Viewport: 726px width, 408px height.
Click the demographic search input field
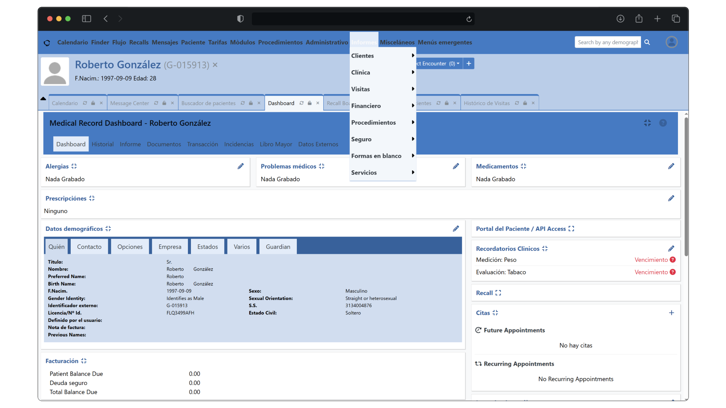pos(608,42)
